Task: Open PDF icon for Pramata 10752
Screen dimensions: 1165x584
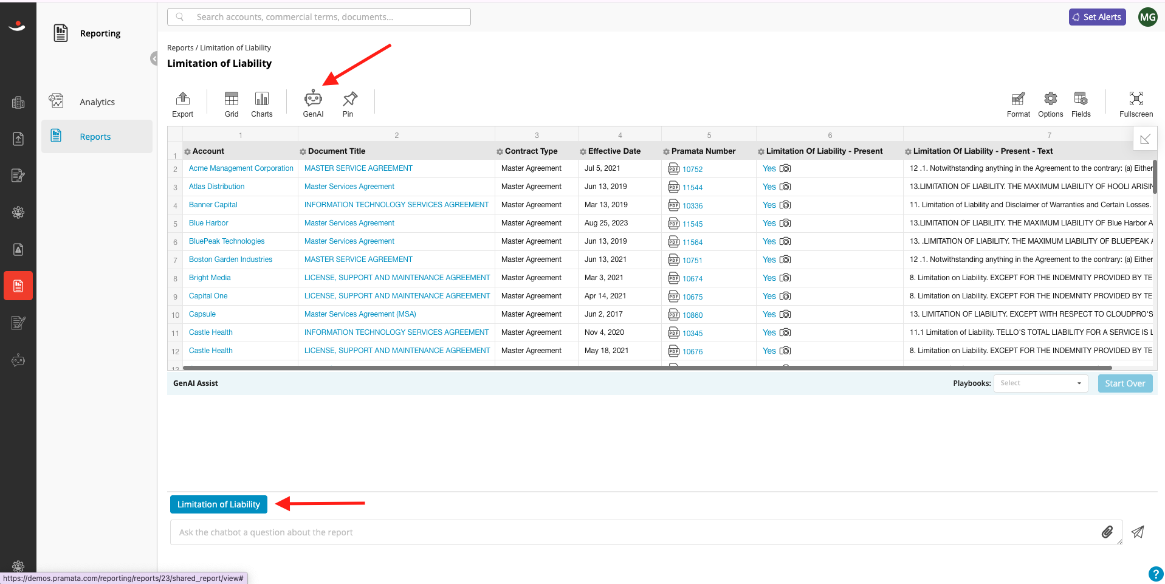Action: [x=673, y=169]
